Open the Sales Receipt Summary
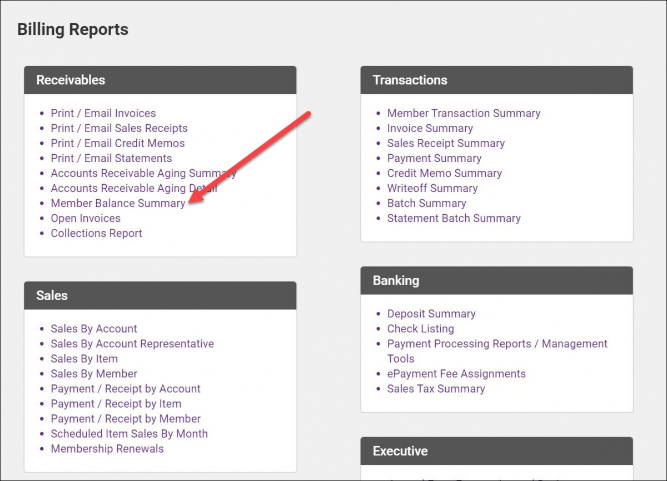This screenshot has width=667, height=481. tap(446, 144)
